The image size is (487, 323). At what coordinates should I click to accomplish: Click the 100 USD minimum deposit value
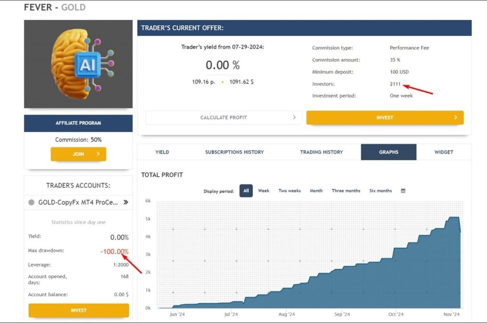(x=399, y=72)
